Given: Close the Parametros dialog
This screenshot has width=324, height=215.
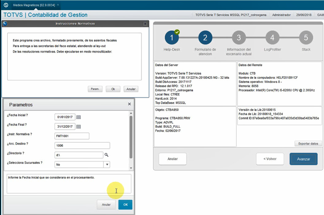Looking at the screenshot, I should 129,104.
